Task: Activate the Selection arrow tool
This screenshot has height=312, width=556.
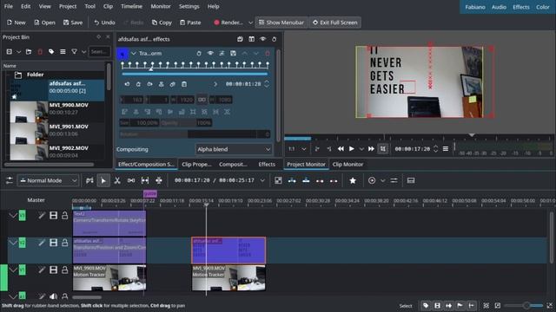Action: pyautogui.click(x=103, y=180)
